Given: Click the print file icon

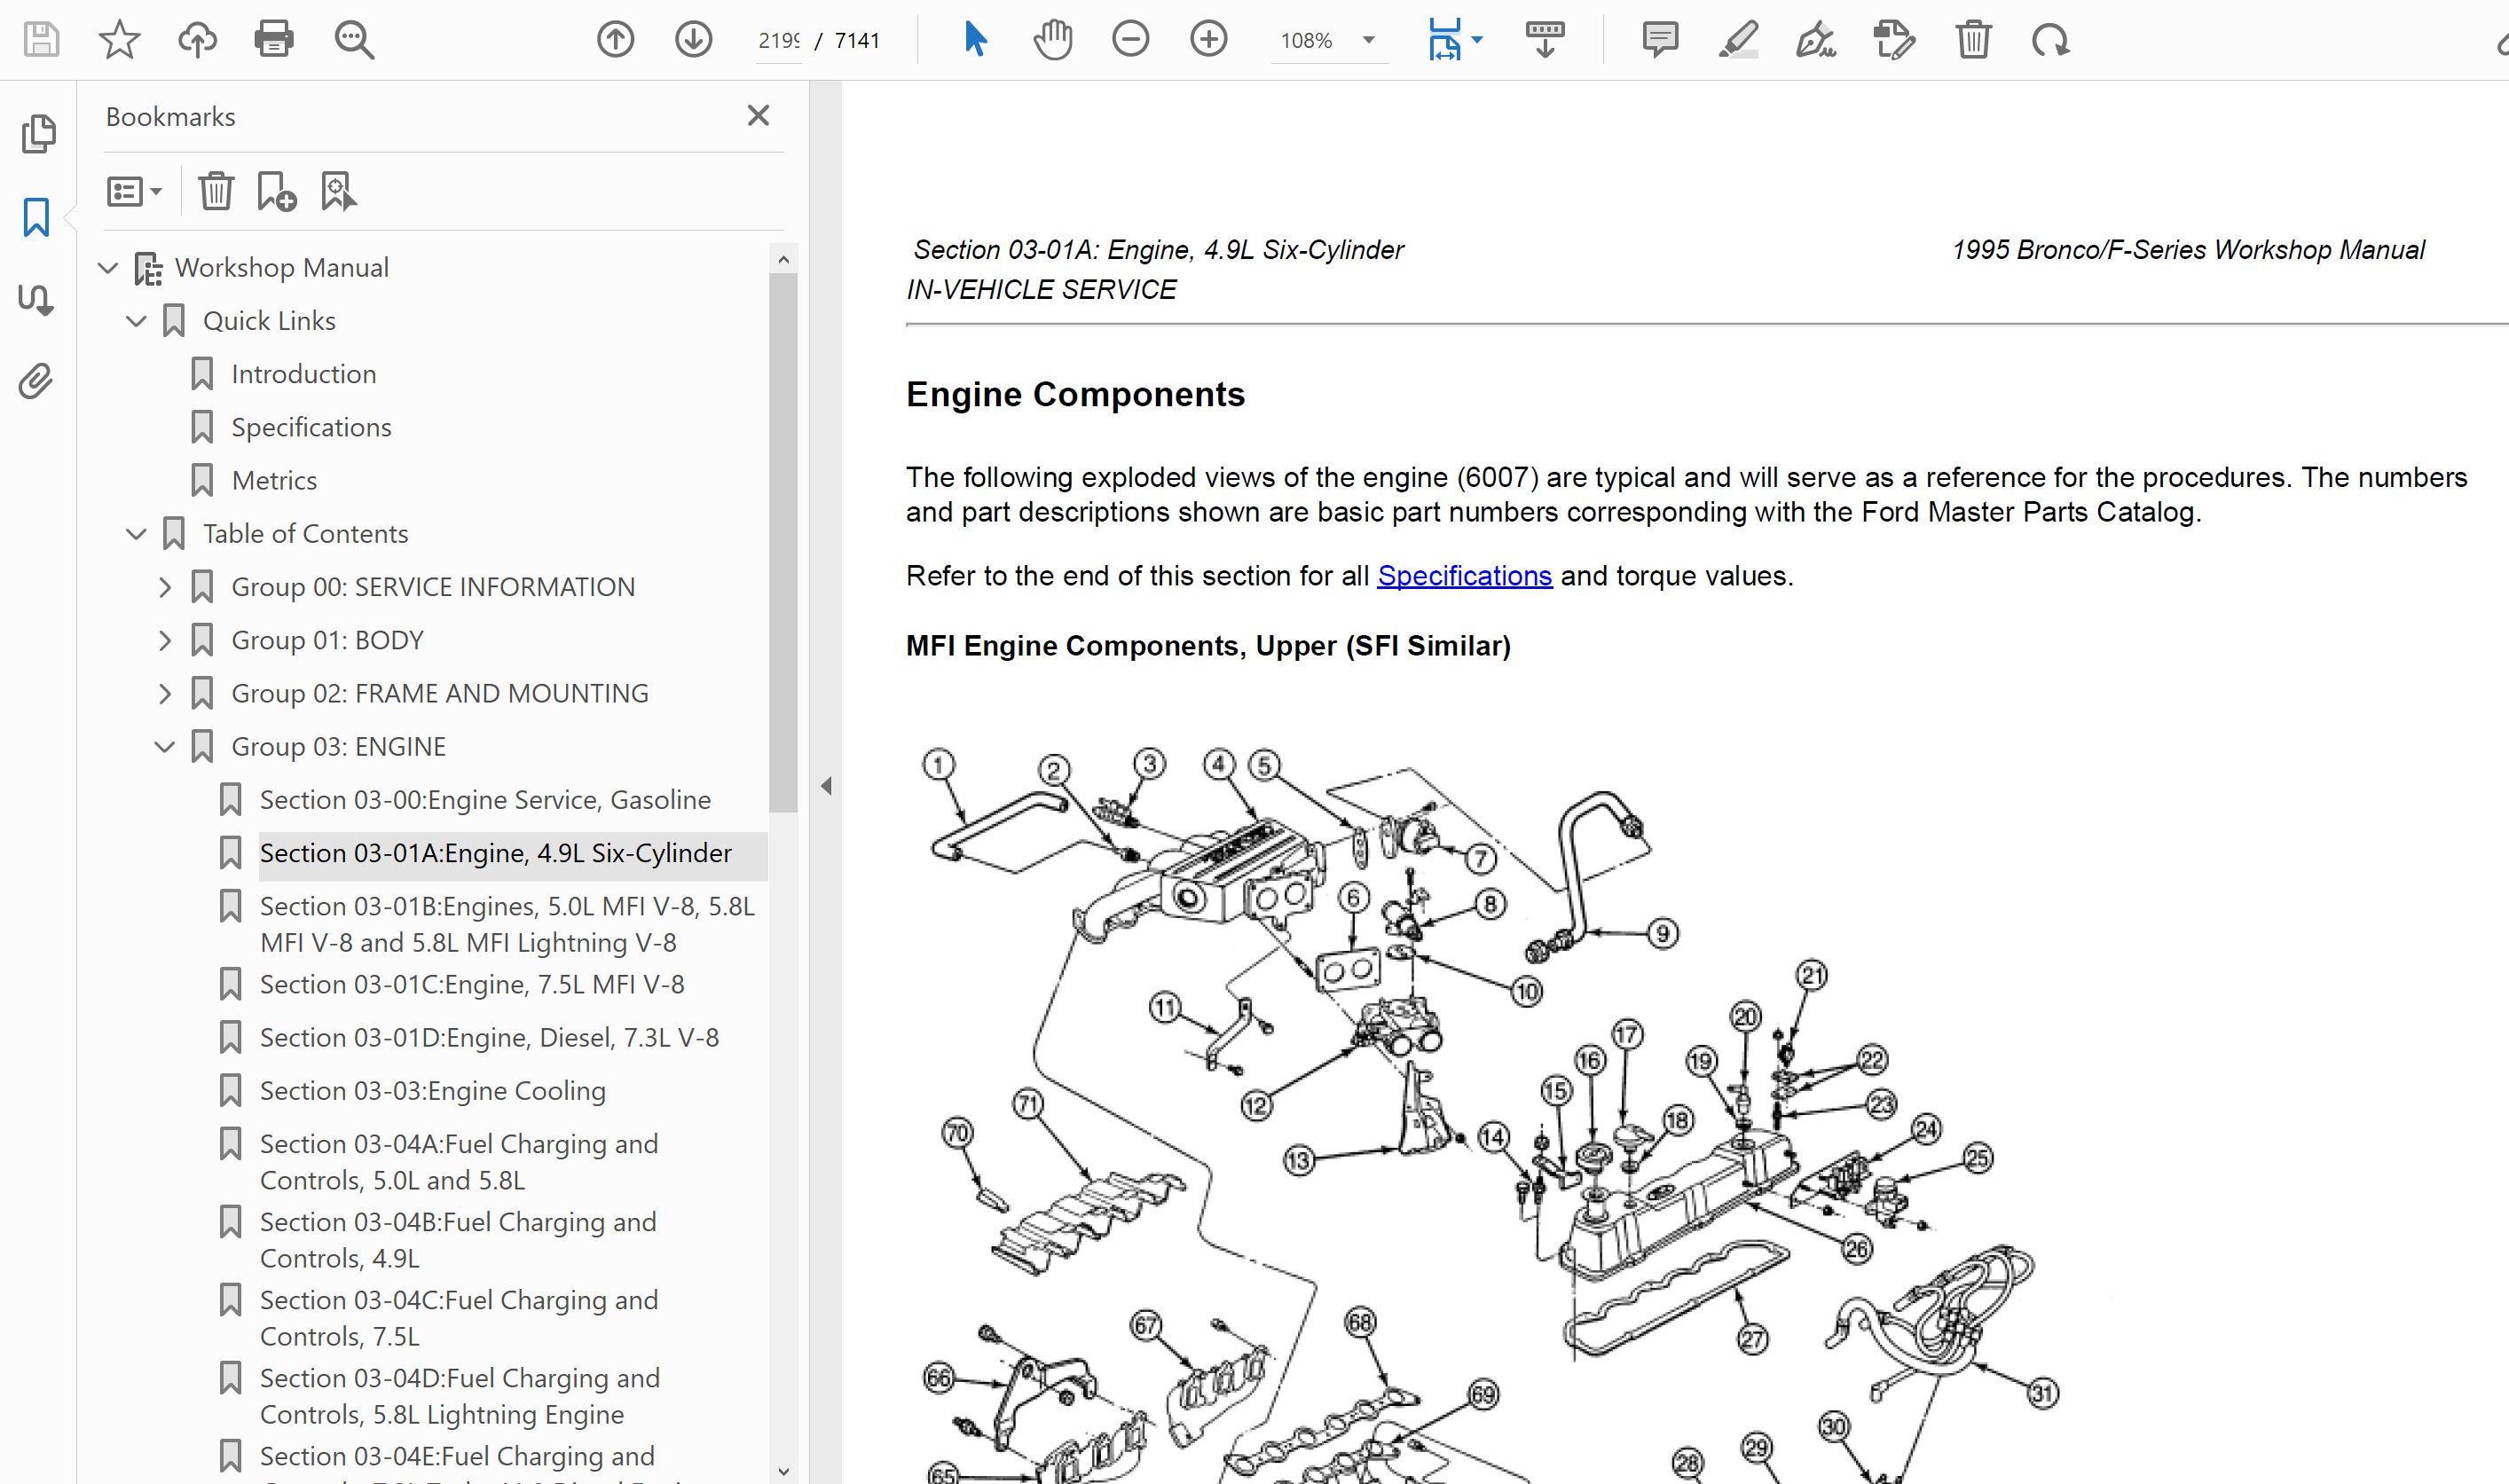Looking at the screenshot, I should (273, 40).
